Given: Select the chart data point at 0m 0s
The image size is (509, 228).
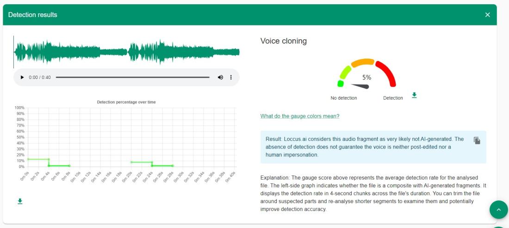Looking at the screenshot, I should [28, 159].
